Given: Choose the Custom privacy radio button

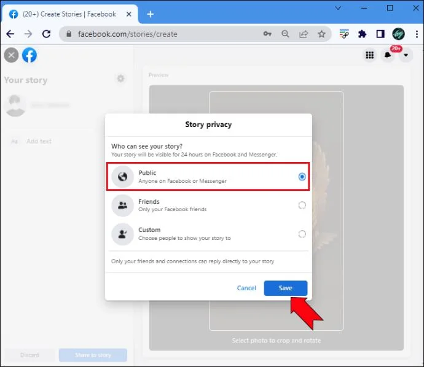Looking at the screenshot, I should [302, 234].
